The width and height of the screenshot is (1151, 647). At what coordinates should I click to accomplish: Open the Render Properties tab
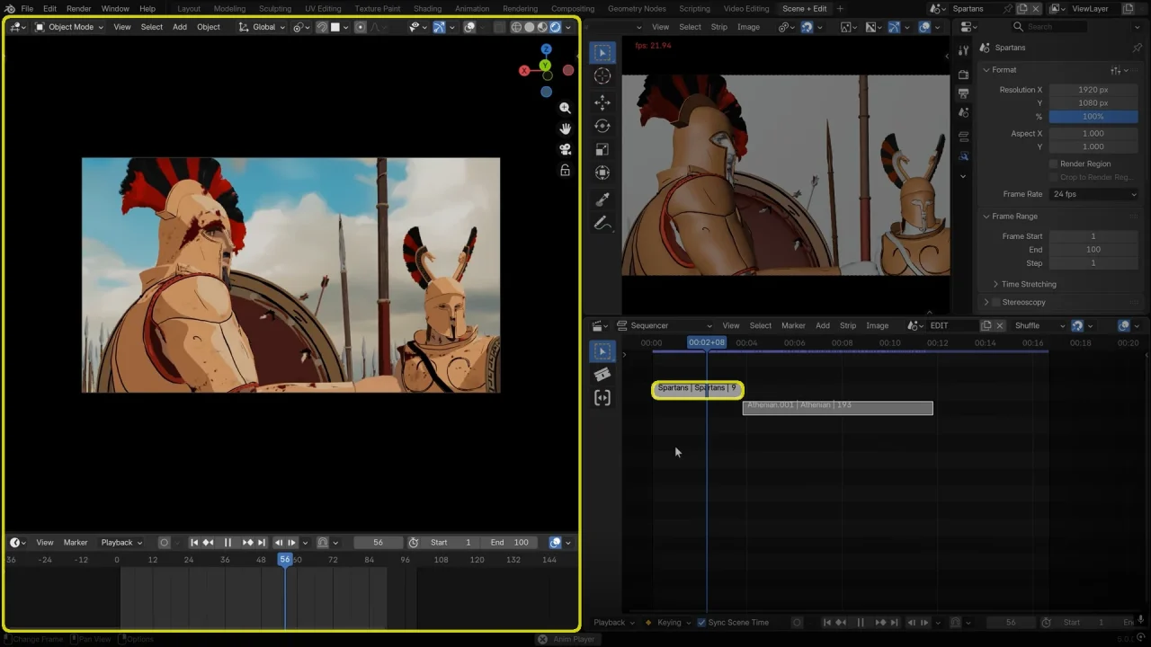963,75
